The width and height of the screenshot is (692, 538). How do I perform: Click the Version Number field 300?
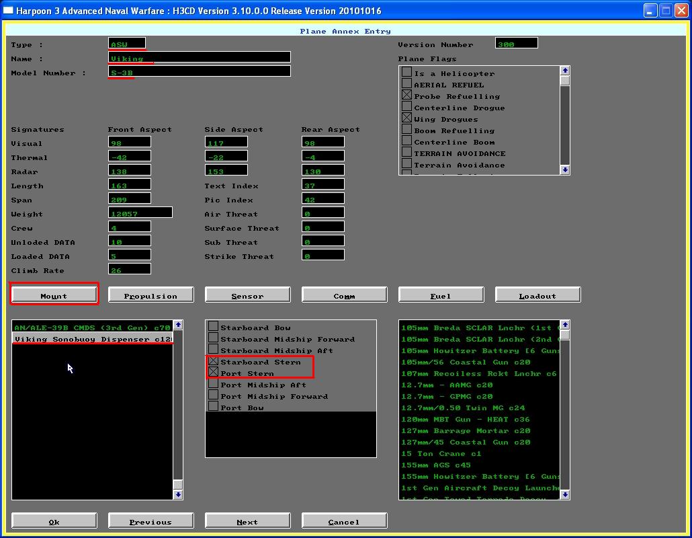click(517, 43)
